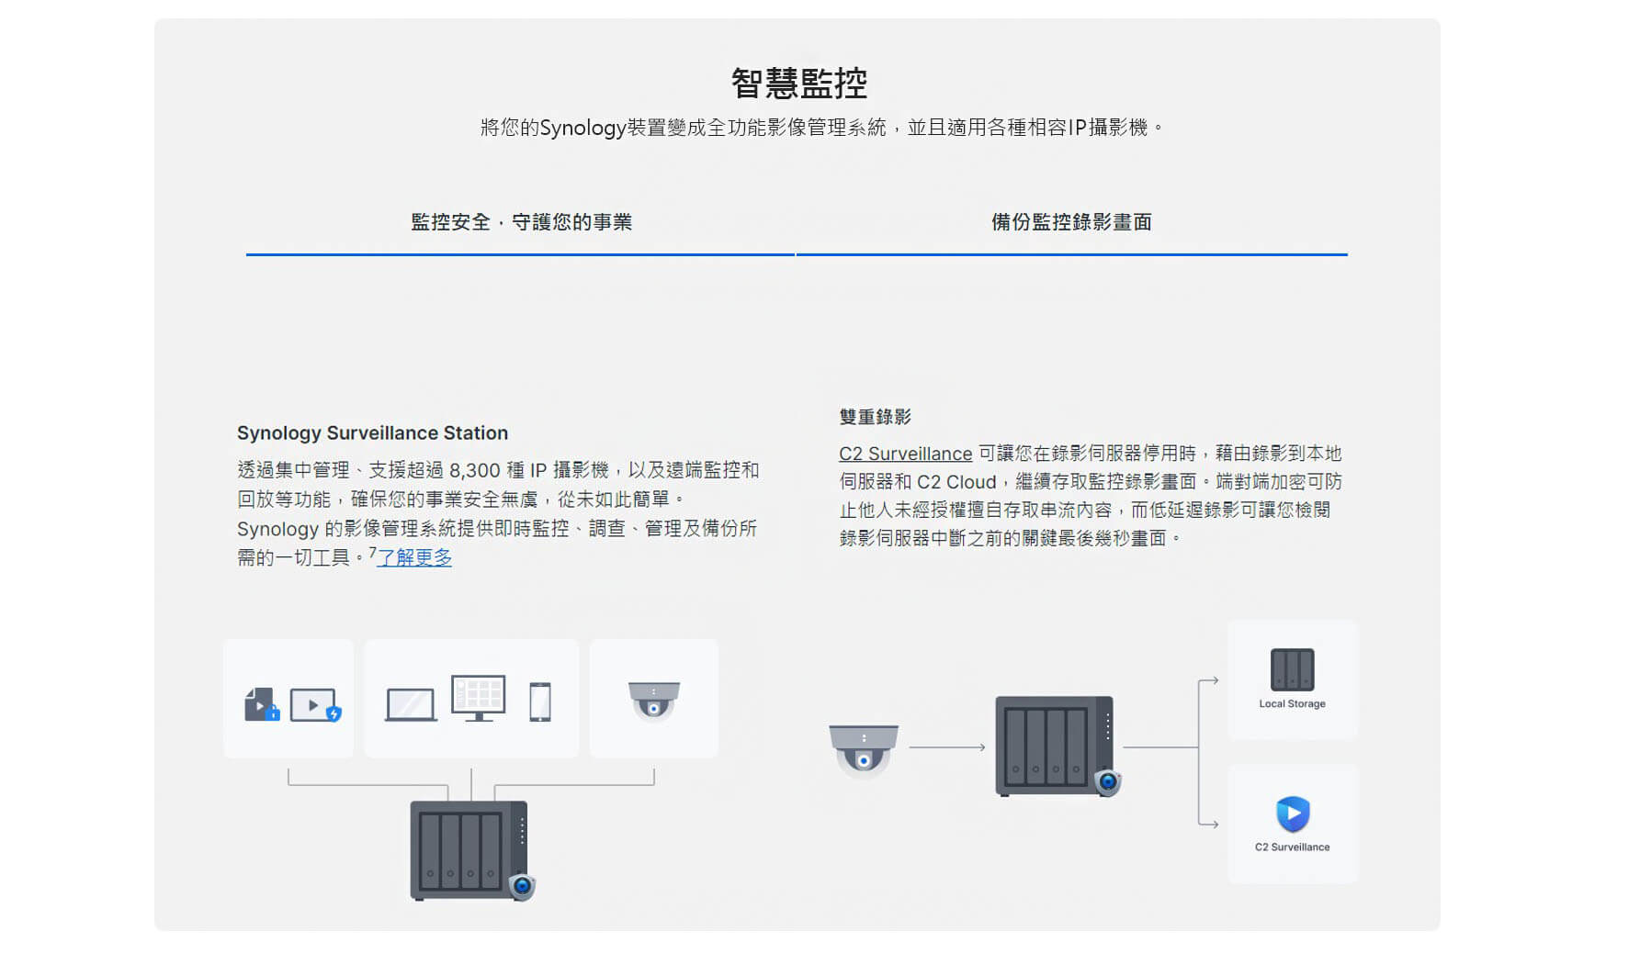Click the 雙重錄影 heading

pos(875,417)
